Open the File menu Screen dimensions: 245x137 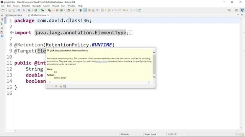click(3, 6)
